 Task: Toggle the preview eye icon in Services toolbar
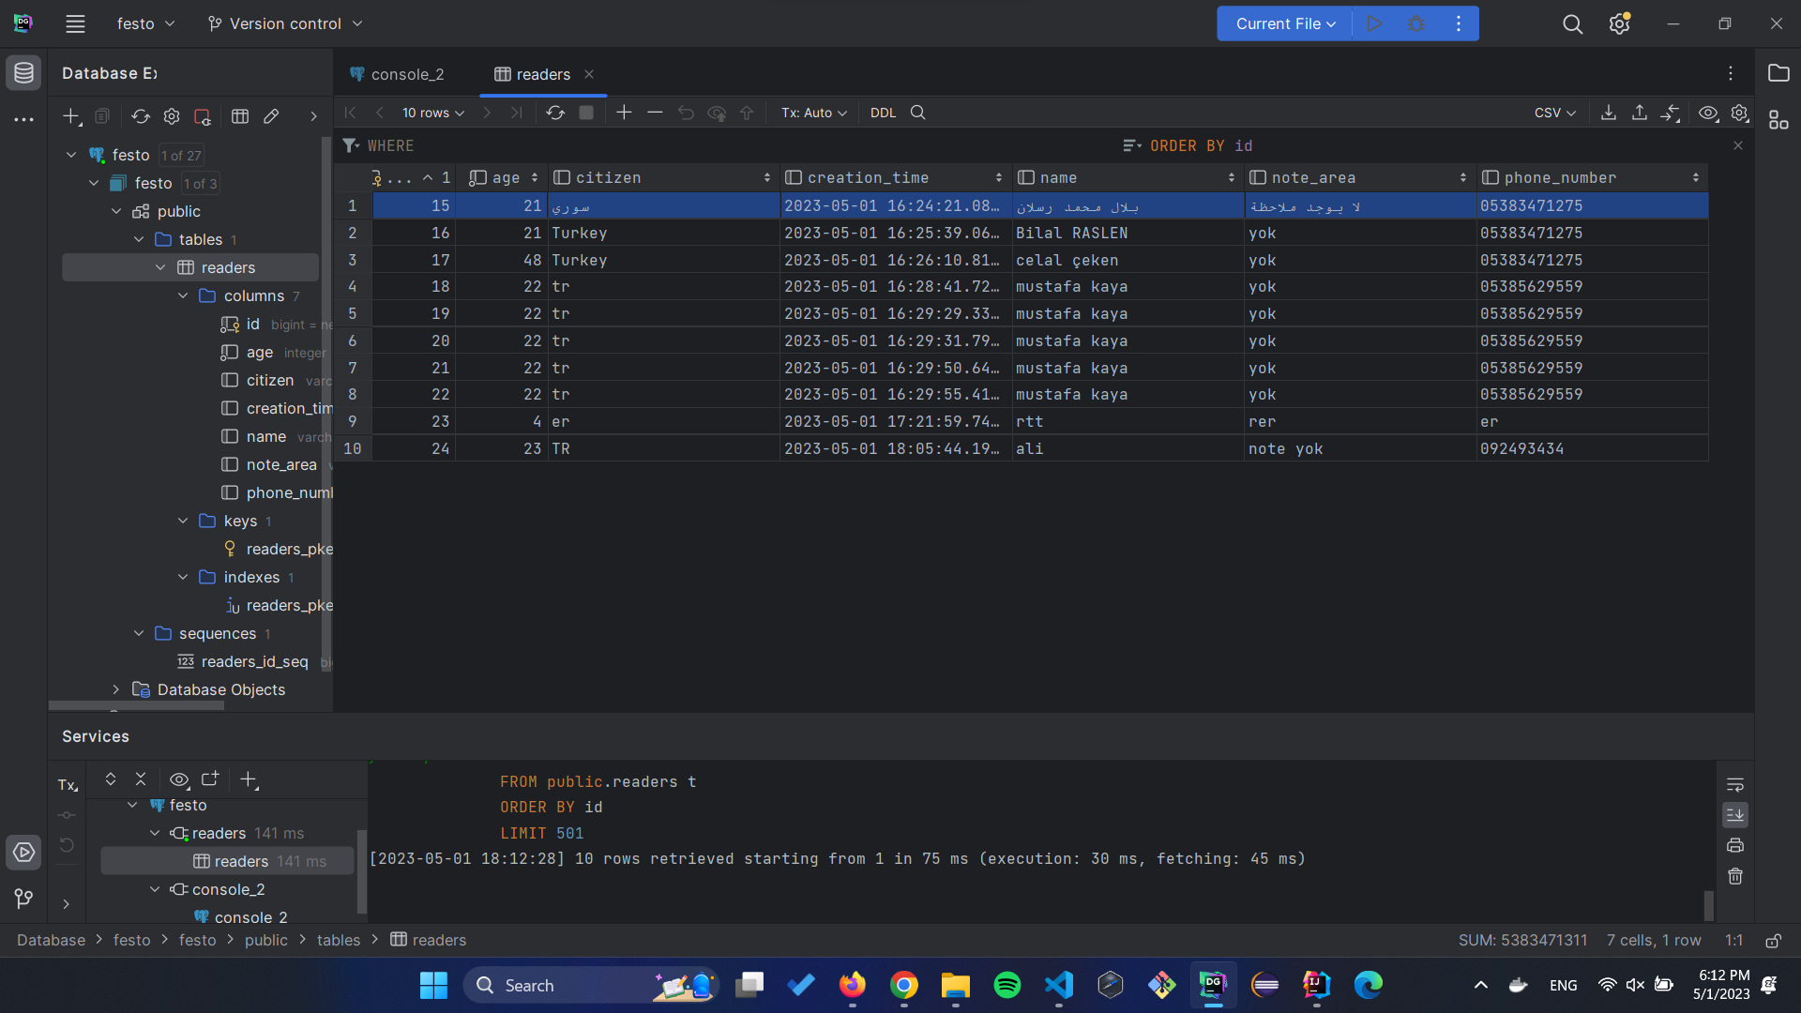click(x=179, y=779)
